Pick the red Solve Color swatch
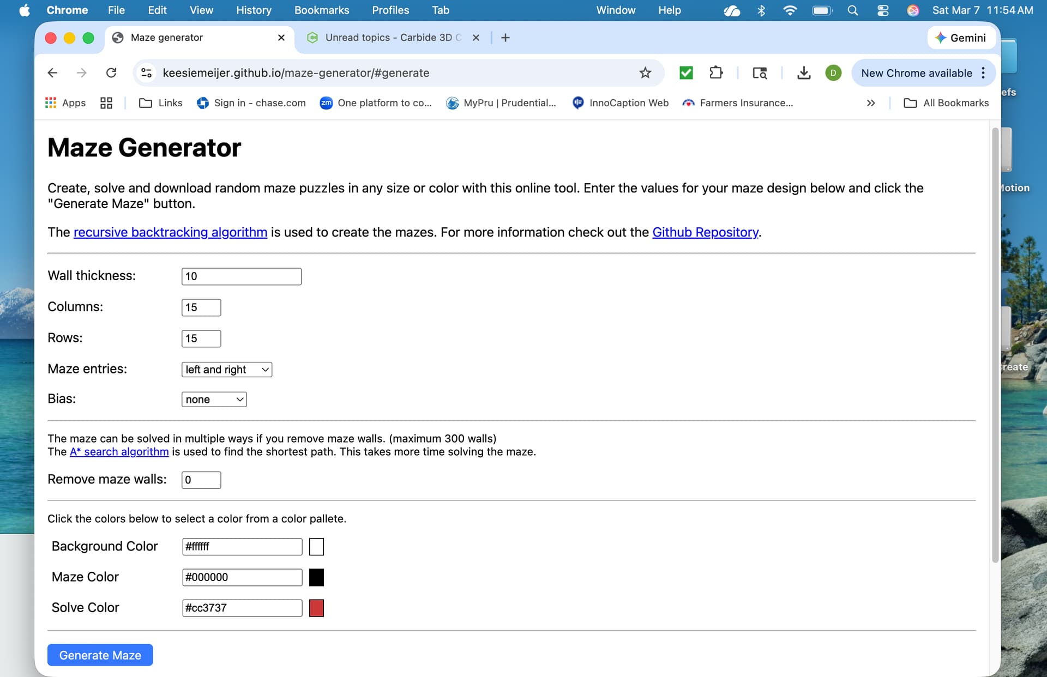 pos(316,608)
